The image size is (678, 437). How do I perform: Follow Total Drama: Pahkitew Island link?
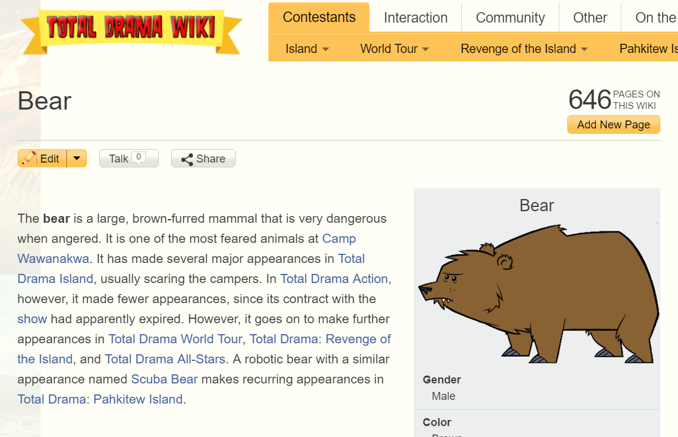point(100,399)
